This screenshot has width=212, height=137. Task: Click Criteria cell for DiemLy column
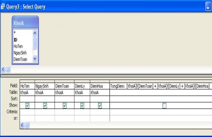[x=82, y=112]
